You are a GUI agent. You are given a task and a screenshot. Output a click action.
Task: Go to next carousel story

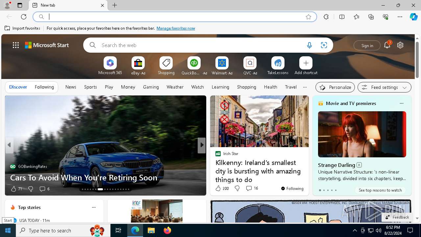202,145
